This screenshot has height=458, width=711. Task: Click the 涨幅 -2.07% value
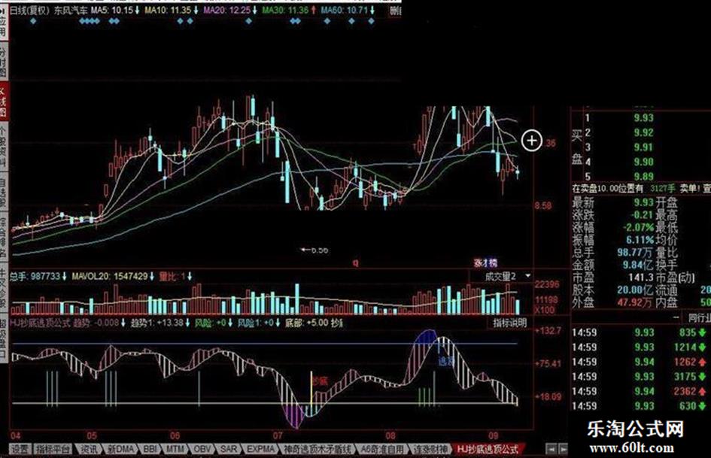coord(638,227)
